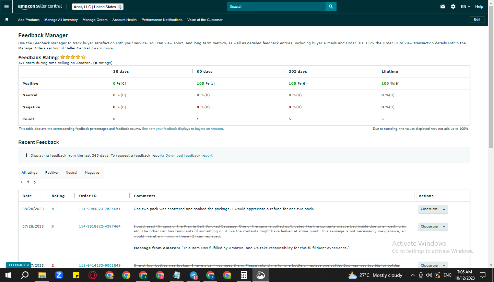Open the Add Products menu item
This screenshot has height=282, width=494.
pyautogui.click(x=29, y=20)
